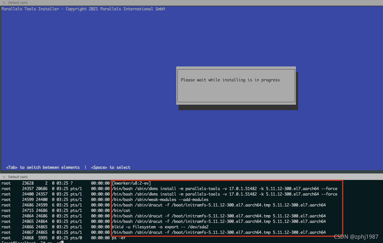Image resolution: width=383 pixels, height=243 pixels.
Task: Click PID 24599 in the process list
Action: tap(28, 200)
